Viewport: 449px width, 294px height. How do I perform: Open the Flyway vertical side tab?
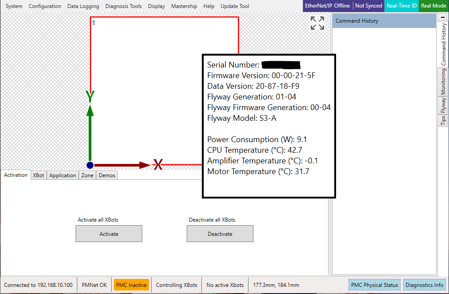pyautogui.click(x=443, y=106)
